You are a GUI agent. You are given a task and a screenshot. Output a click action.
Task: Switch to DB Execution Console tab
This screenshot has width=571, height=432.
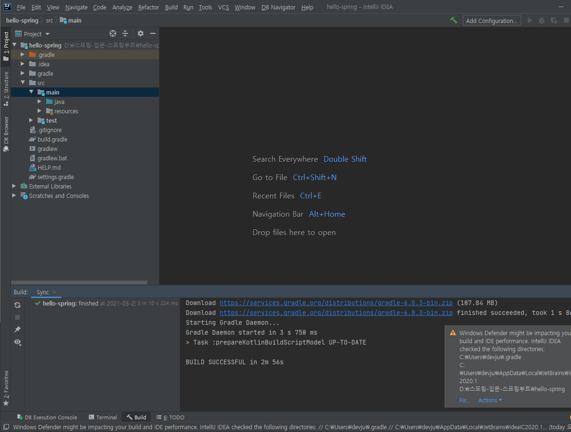47,417
